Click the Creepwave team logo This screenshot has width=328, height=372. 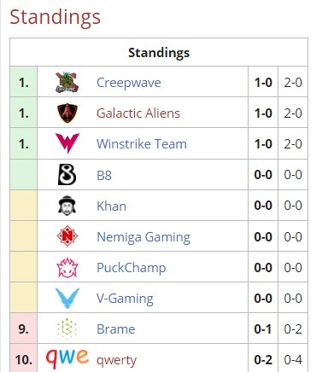tap(67, 82)
